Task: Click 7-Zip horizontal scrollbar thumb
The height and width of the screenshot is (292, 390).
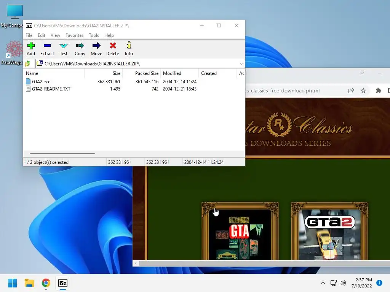Action: pos(62,154)
